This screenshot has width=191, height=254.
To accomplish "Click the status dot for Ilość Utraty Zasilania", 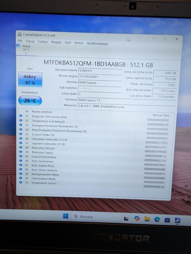I will [21, 169].
